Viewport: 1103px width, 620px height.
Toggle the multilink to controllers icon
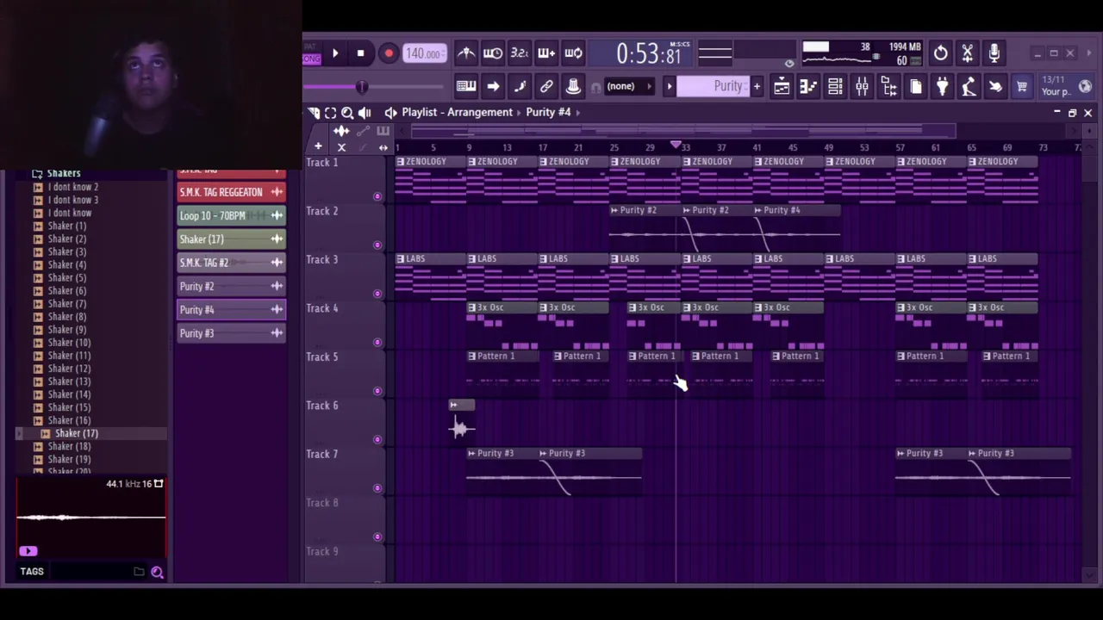546,86
